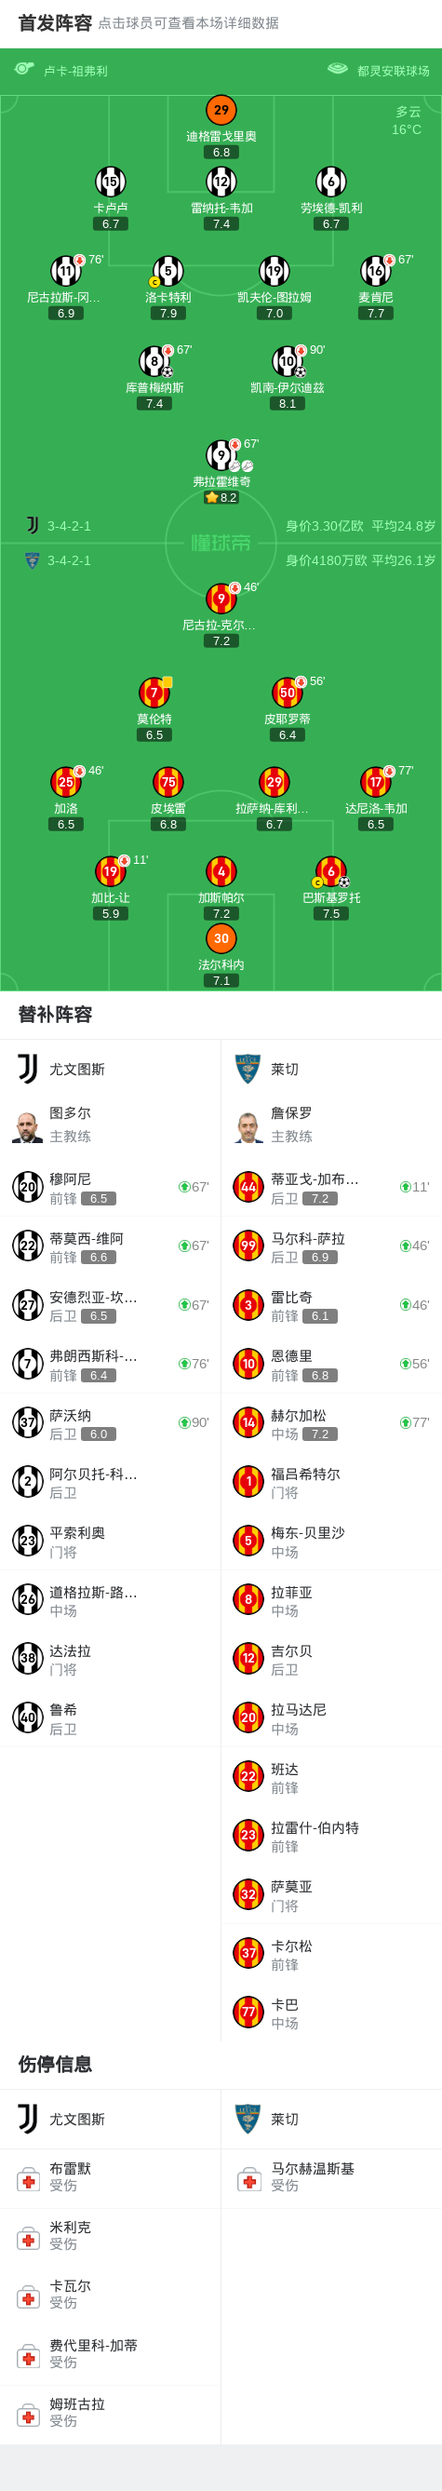Open 加比-让 number 19 player icon
Screen dimensions: 442x2491
click(110, 871)
